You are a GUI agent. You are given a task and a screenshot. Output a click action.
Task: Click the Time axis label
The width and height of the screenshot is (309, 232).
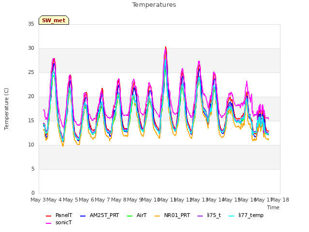point(273,207)
